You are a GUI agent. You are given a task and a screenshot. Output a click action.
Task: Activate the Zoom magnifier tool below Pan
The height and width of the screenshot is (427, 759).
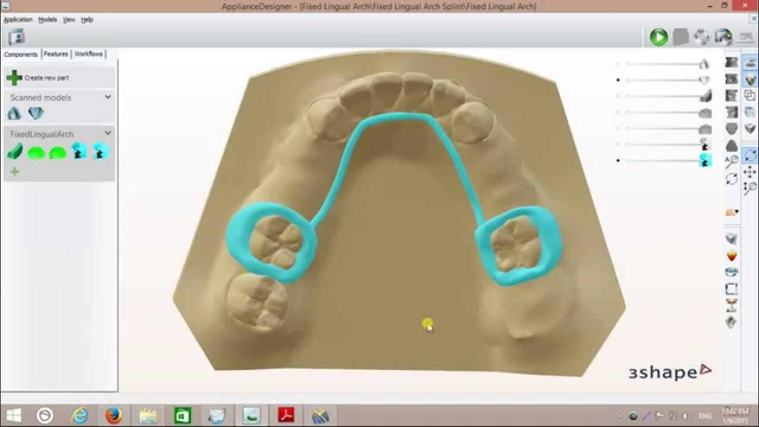[x=750, y=189]
